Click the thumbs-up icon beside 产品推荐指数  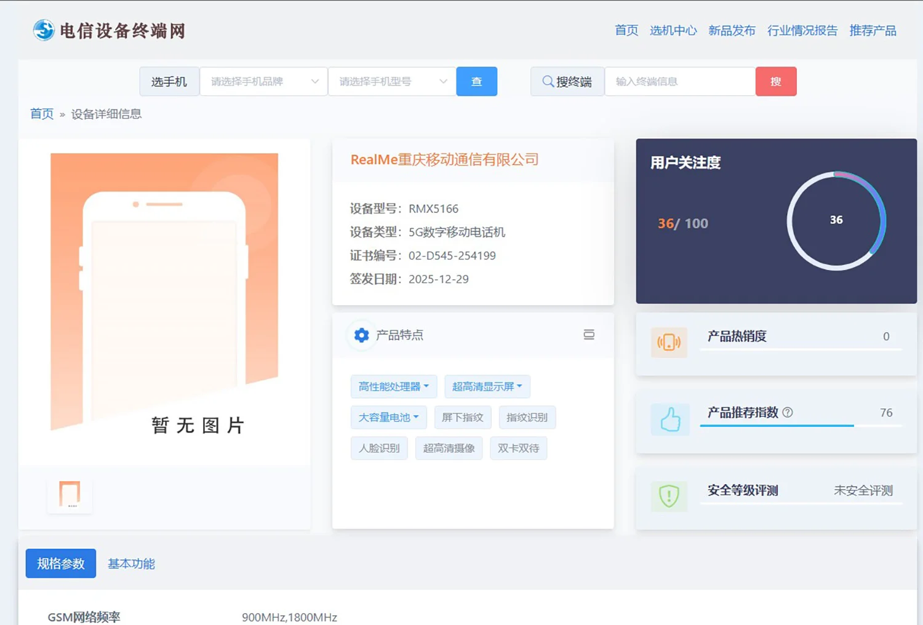click(x=670, y=419)
